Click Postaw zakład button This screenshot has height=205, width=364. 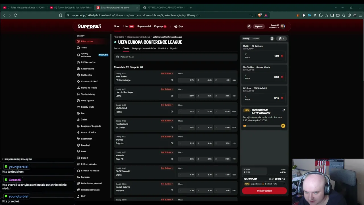click(x=264, y=191)
